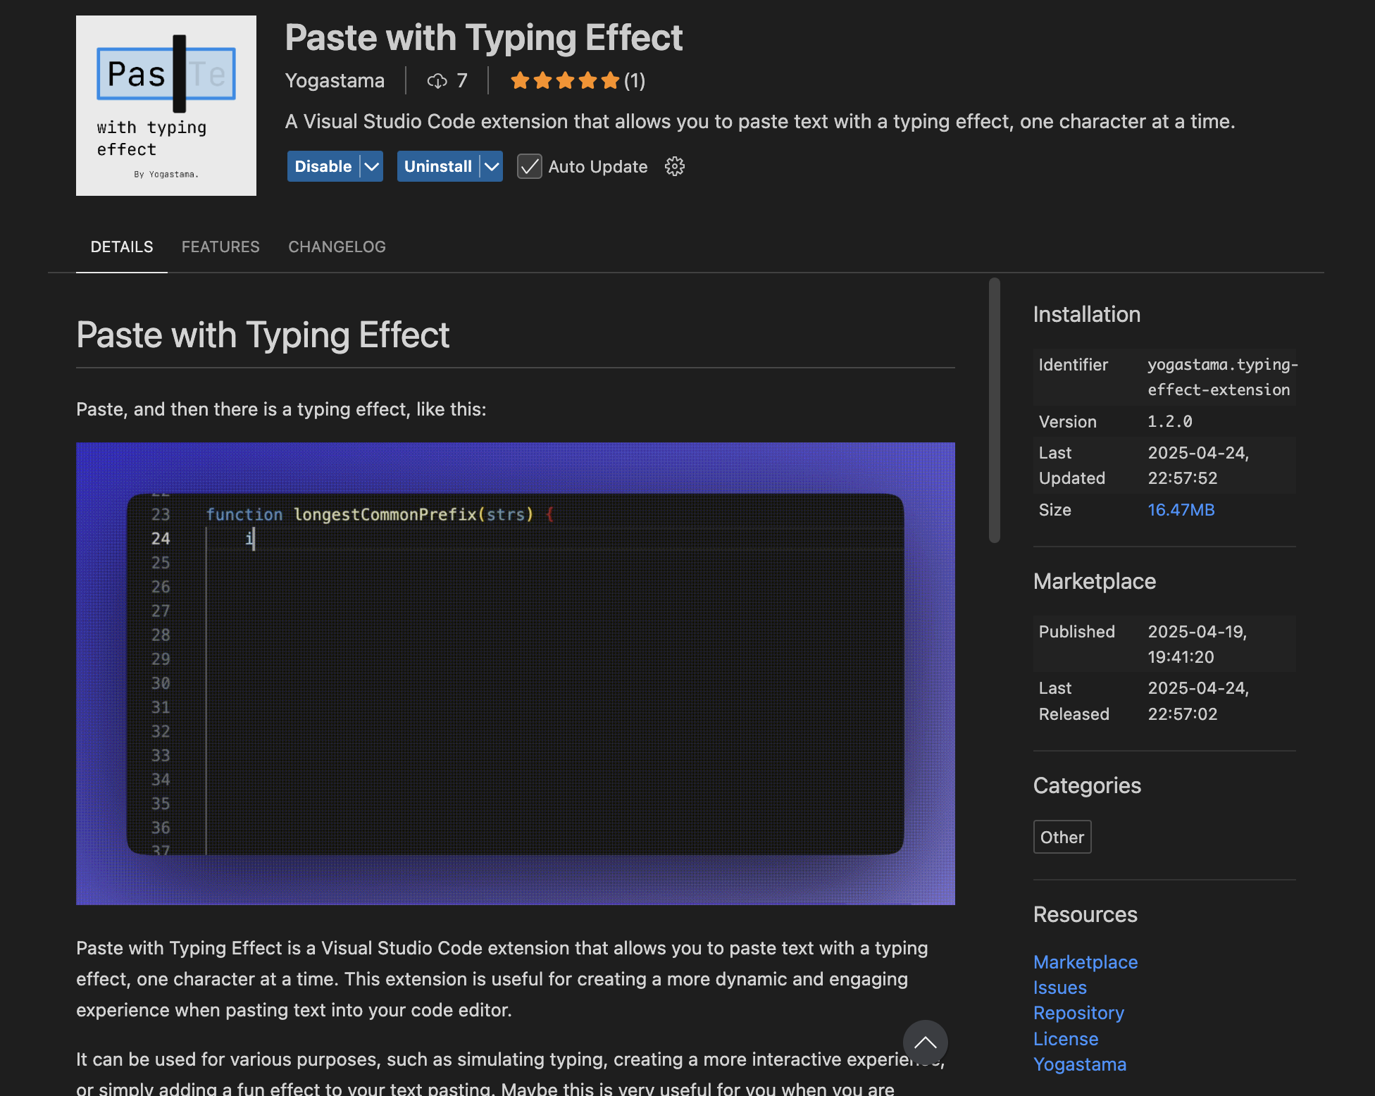This screenshot has height=1096, width=1375.
Task: Switch to the DETAILS tab
Action: pyautogui.click(x=122, y=247)
